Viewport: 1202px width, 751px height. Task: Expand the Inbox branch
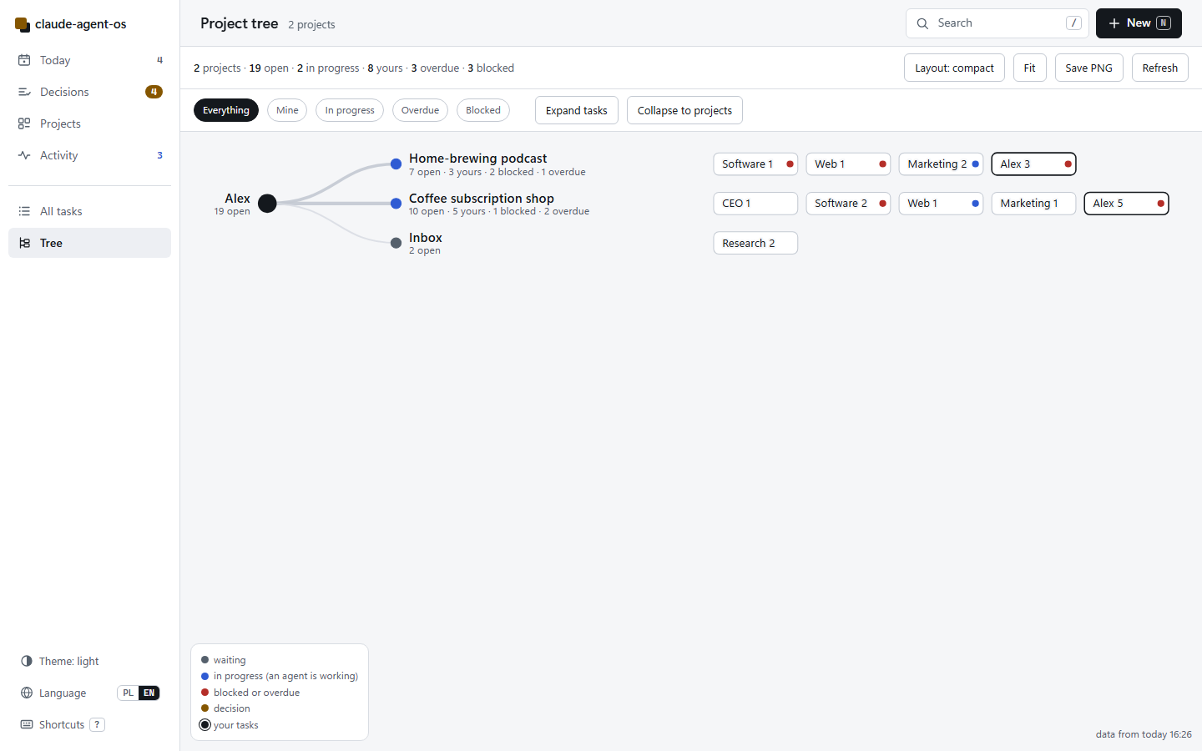[426, 238]
